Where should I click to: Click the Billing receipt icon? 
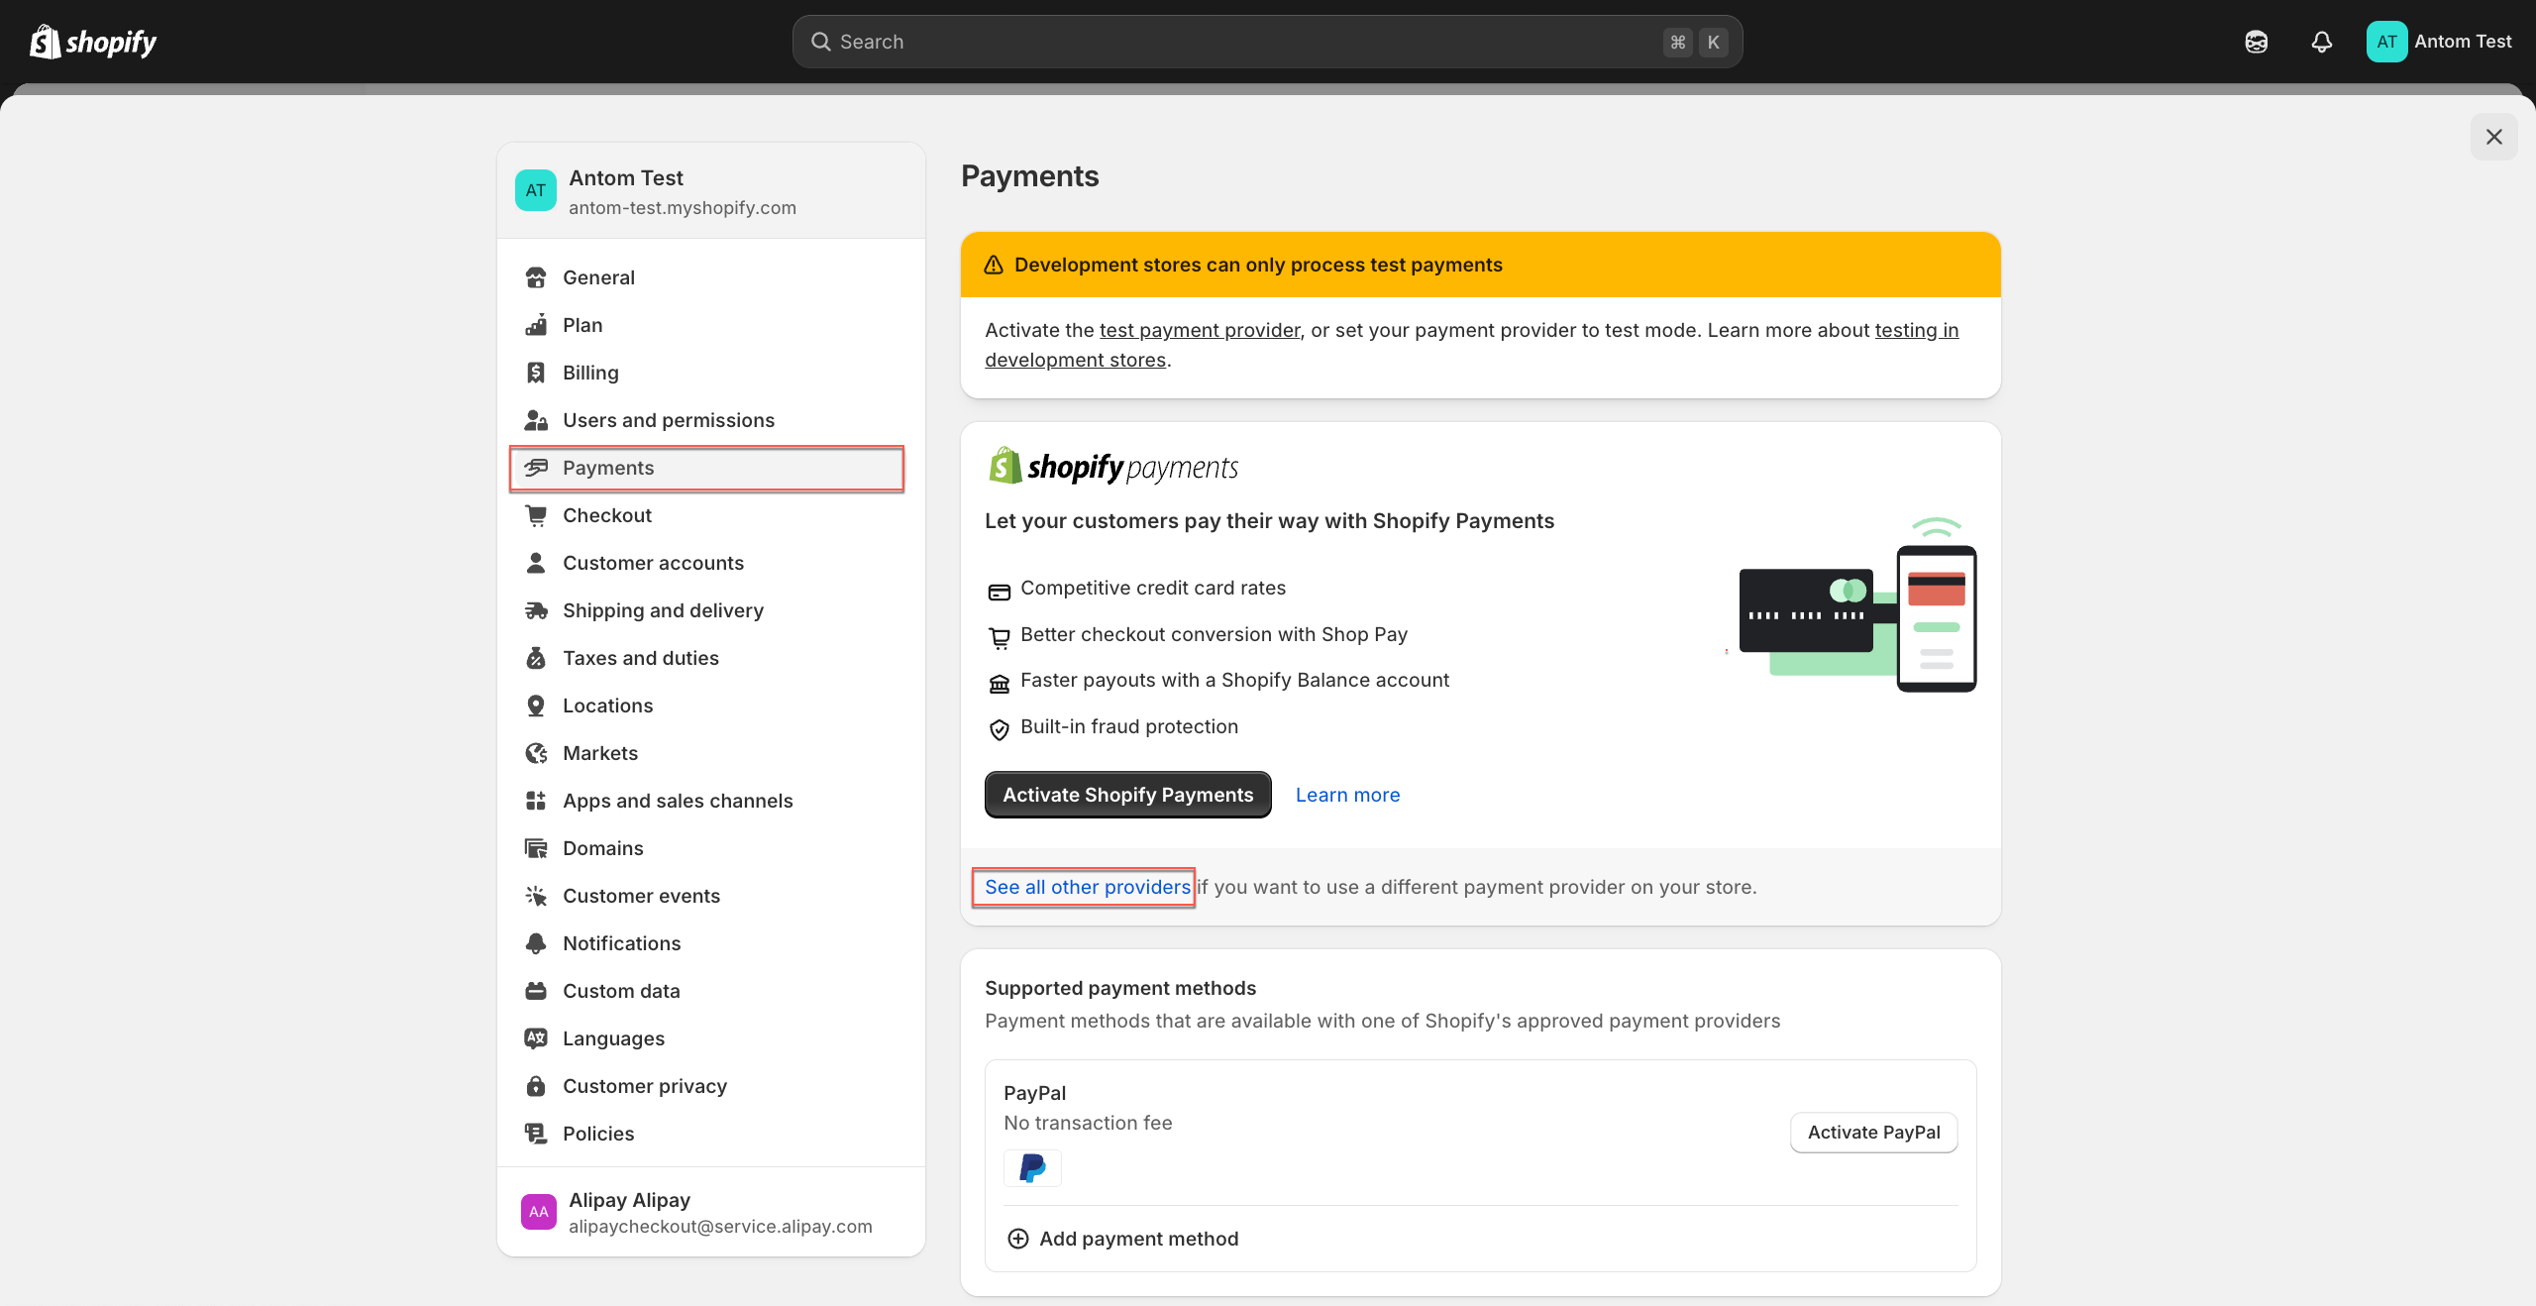(536, 373)
